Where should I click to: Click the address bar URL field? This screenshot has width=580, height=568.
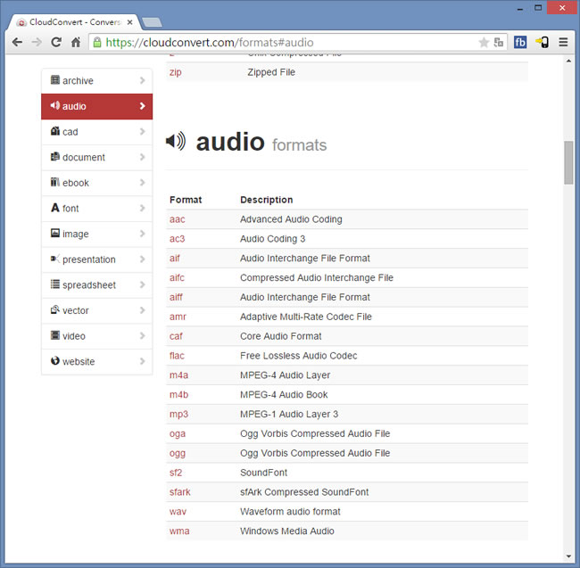tap(286, 42)
